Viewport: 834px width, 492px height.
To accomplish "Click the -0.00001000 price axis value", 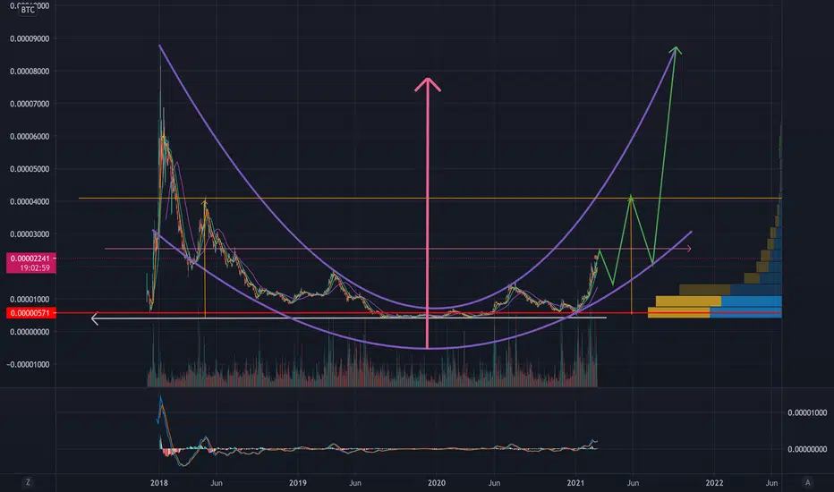I will click(x=28, y=364).
